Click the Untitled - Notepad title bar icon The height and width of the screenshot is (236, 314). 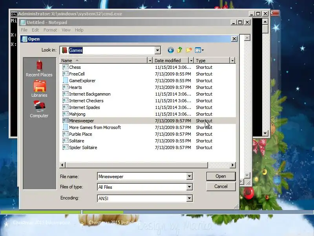point(23,22)
